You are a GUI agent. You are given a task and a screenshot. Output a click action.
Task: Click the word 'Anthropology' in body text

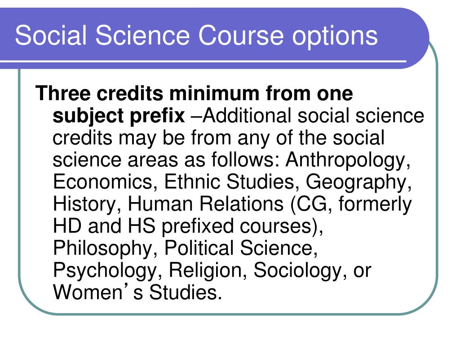pos(348,161)
